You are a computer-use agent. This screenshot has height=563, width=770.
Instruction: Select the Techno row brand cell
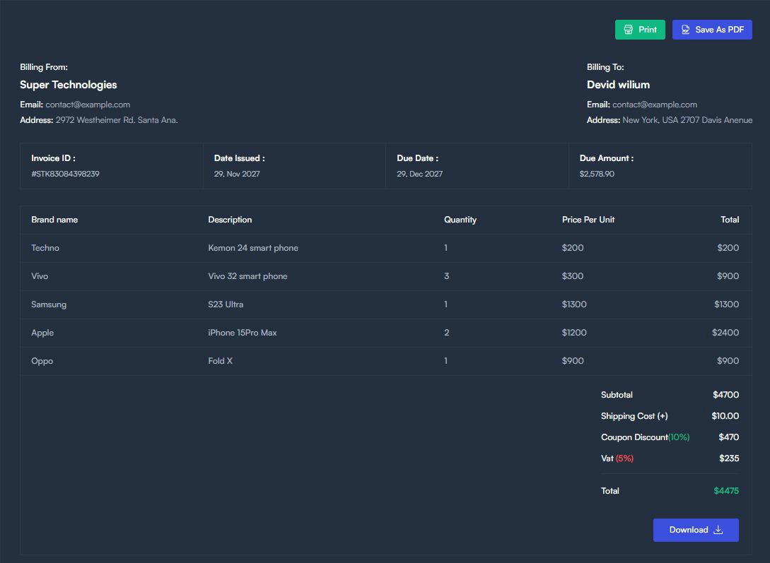tap(45, 248)
